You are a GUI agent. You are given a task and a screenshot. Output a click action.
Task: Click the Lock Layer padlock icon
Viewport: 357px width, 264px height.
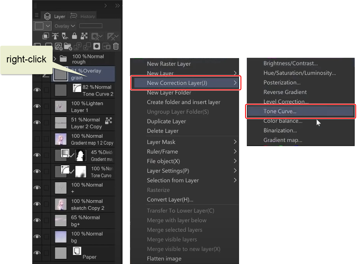[x=75, y=36]
